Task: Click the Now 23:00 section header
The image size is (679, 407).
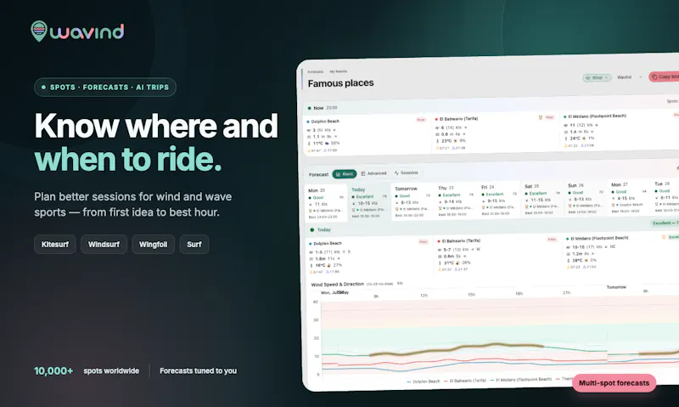Action: [323, 108]
